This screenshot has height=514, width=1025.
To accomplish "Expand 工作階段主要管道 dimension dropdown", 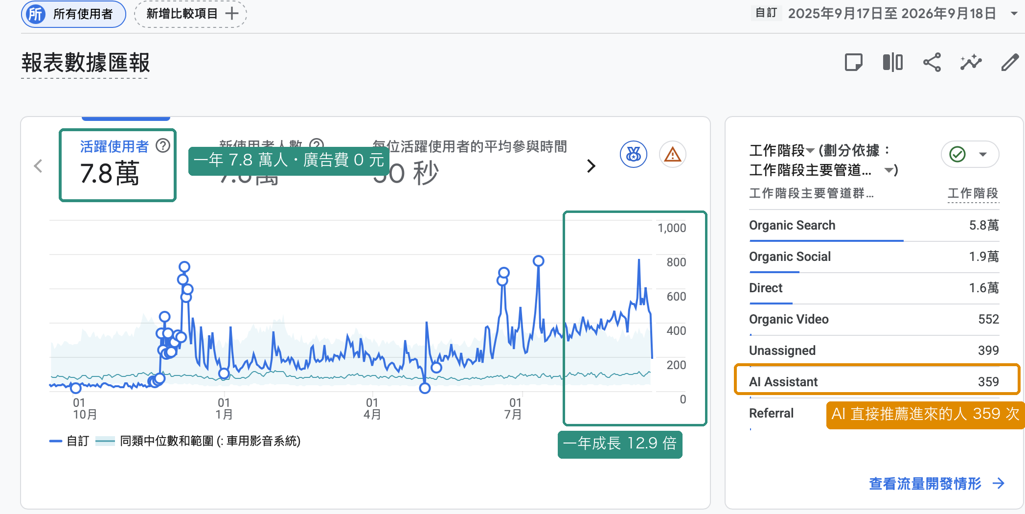I will coord(888,170).
